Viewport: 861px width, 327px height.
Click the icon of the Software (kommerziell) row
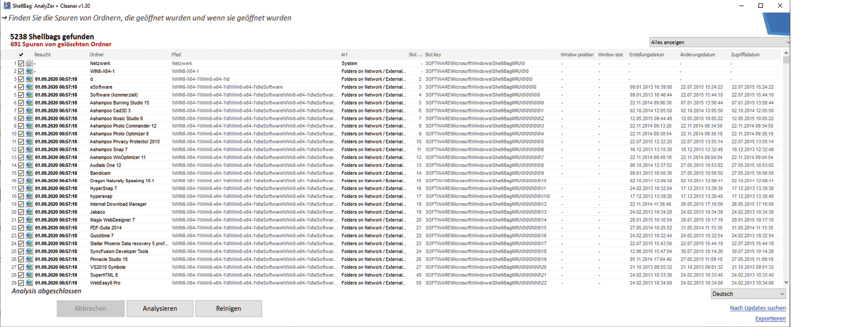click(29, 95)
